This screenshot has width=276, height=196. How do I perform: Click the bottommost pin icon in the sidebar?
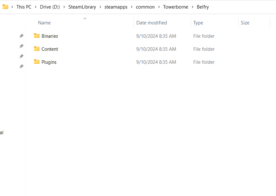21,66
